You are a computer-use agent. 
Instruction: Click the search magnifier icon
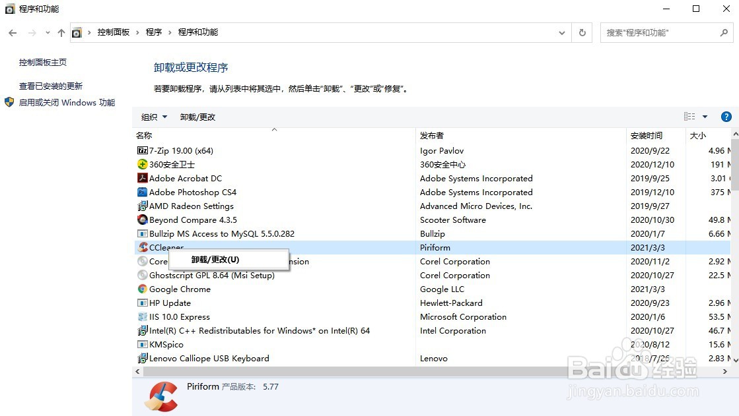coord(724,32)
